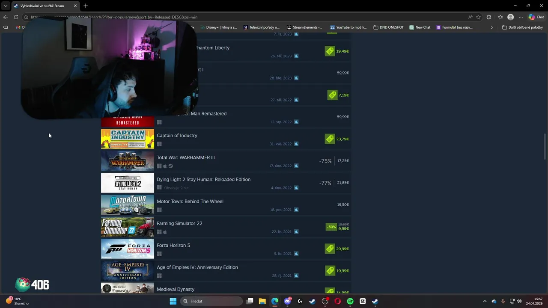Open the tab search dropdown arrow
Screen dimensions: 548x308
pyautogui.click(x=5, y=6)
